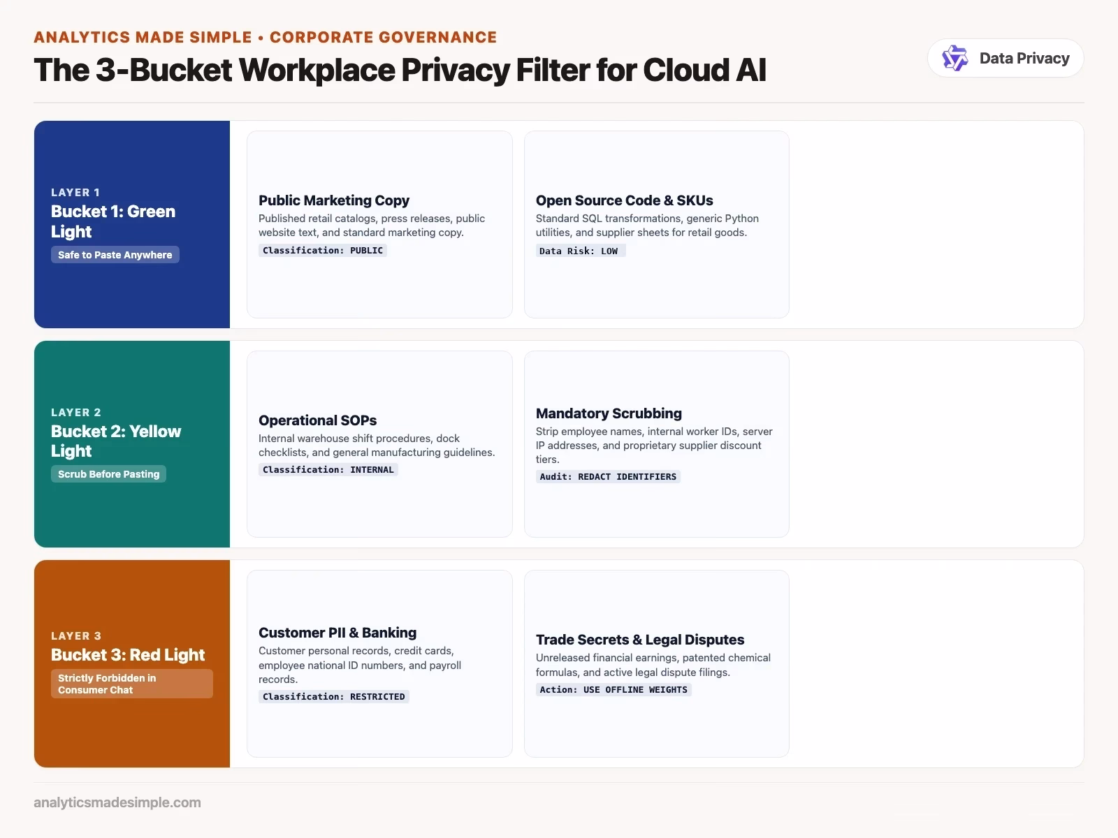
Task: Click the "Analytics Made Simple • Corporate Governance" header
Action: [x=266, y=37]
